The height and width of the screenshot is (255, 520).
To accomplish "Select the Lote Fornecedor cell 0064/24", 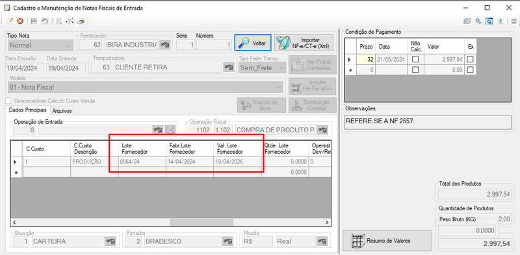I will click(142, 162).
